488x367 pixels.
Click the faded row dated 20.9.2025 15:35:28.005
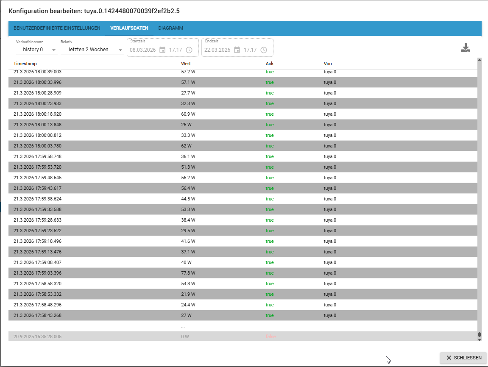[x=243, y=336]
